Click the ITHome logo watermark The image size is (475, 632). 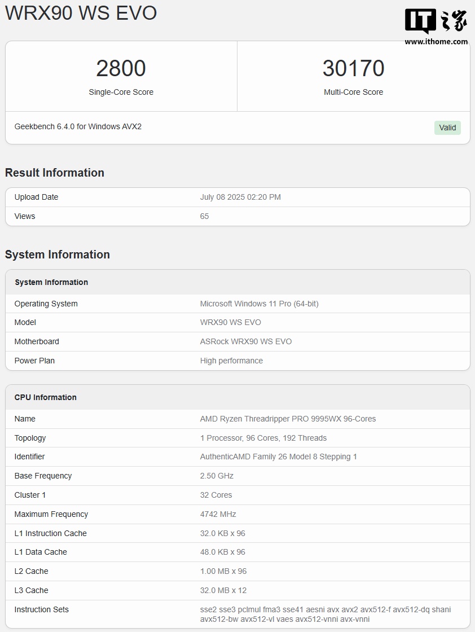pos(436,21)
